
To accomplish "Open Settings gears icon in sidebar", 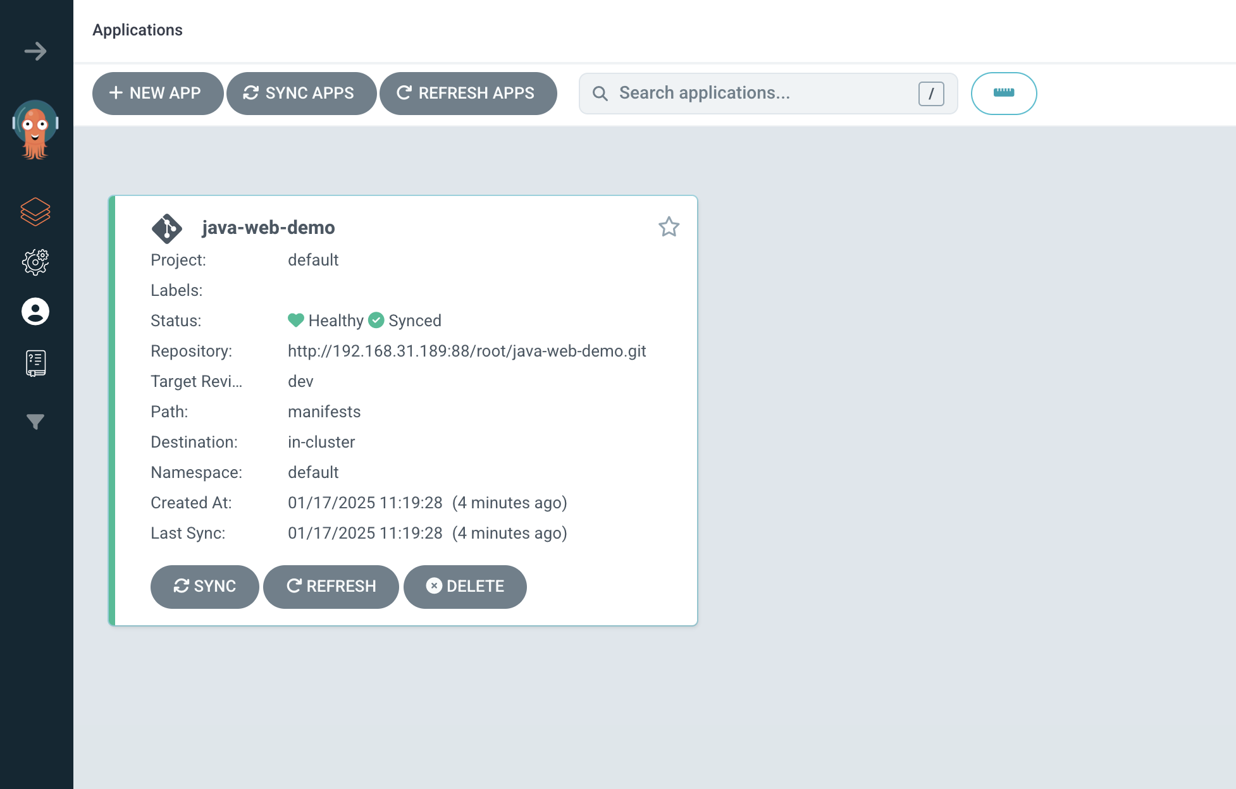I will [35, 262].
